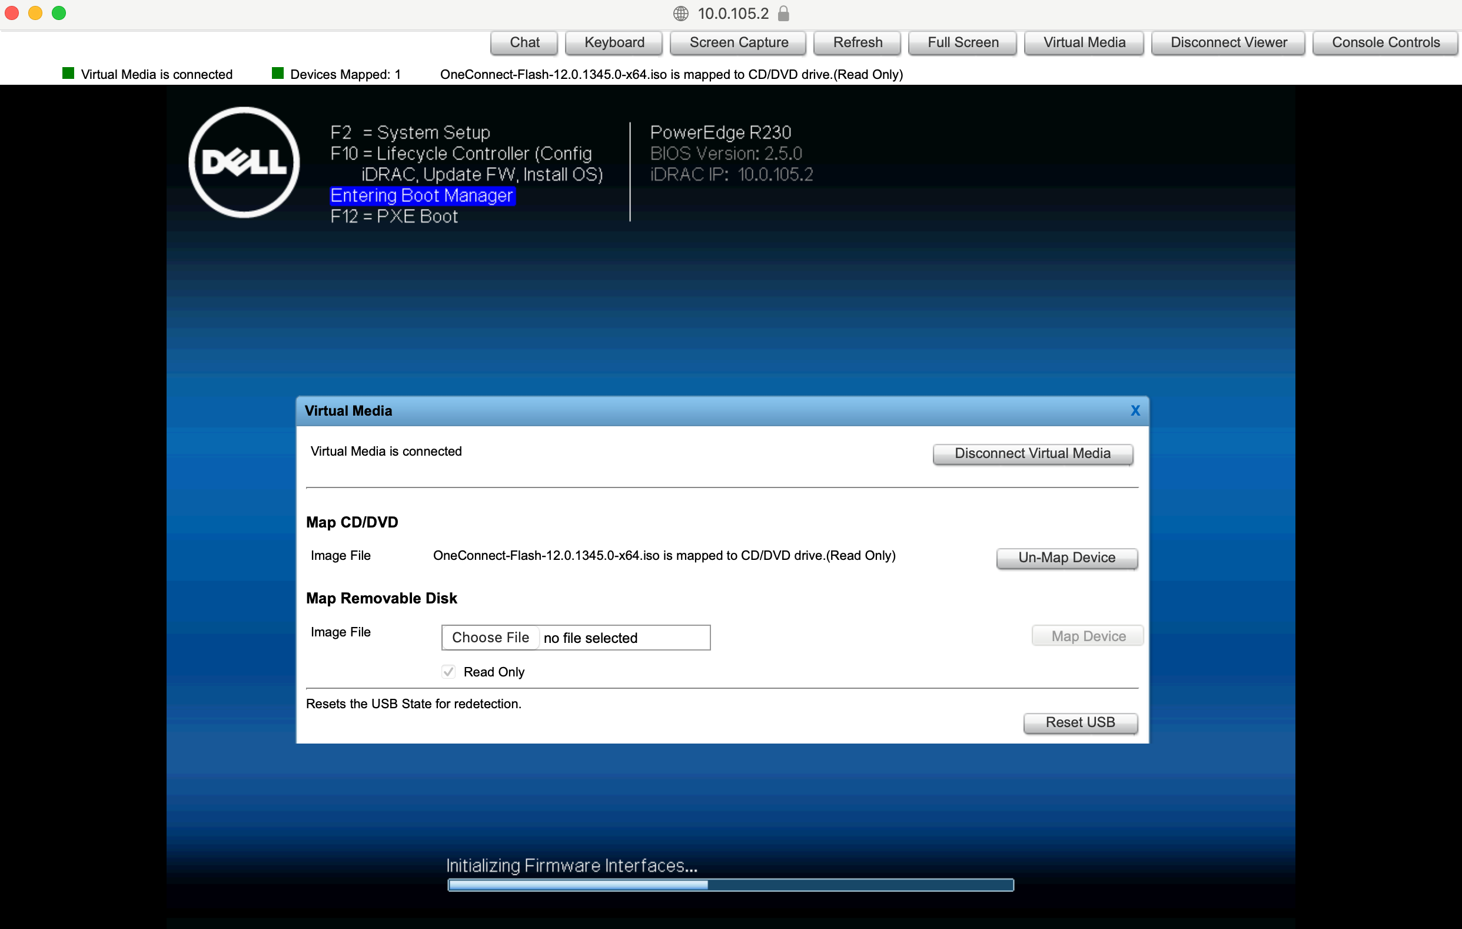Click the disabled Map Device button
1462x929 pixels.
pyautogui.click(x=1088, y=636)
